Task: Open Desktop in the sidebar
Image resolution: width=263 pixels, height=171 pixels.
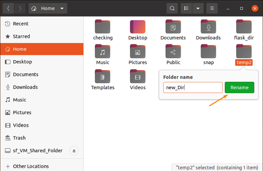Action: point(42,62)
